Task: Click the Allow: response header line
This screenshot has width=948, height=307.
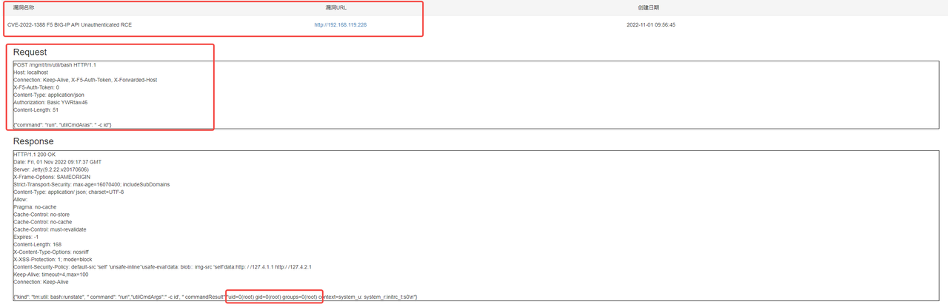Action: point(20,199)
